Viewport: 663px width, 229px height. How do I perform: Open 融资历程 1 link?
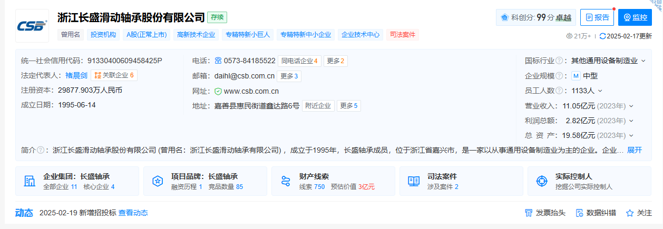coord(187,186)
